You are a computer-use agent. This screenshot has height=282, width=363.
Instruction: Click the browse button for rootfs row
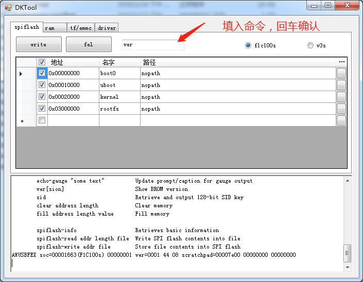[x=341, y=109]
